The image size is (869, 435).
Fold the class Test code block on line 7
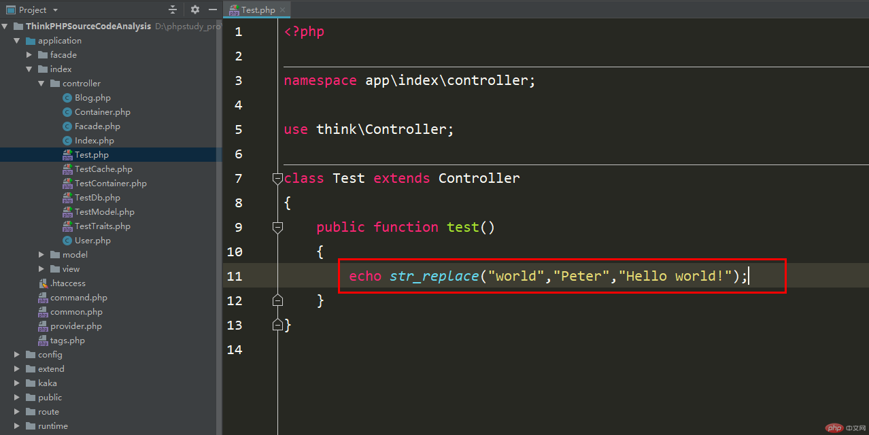coord(277,178)
